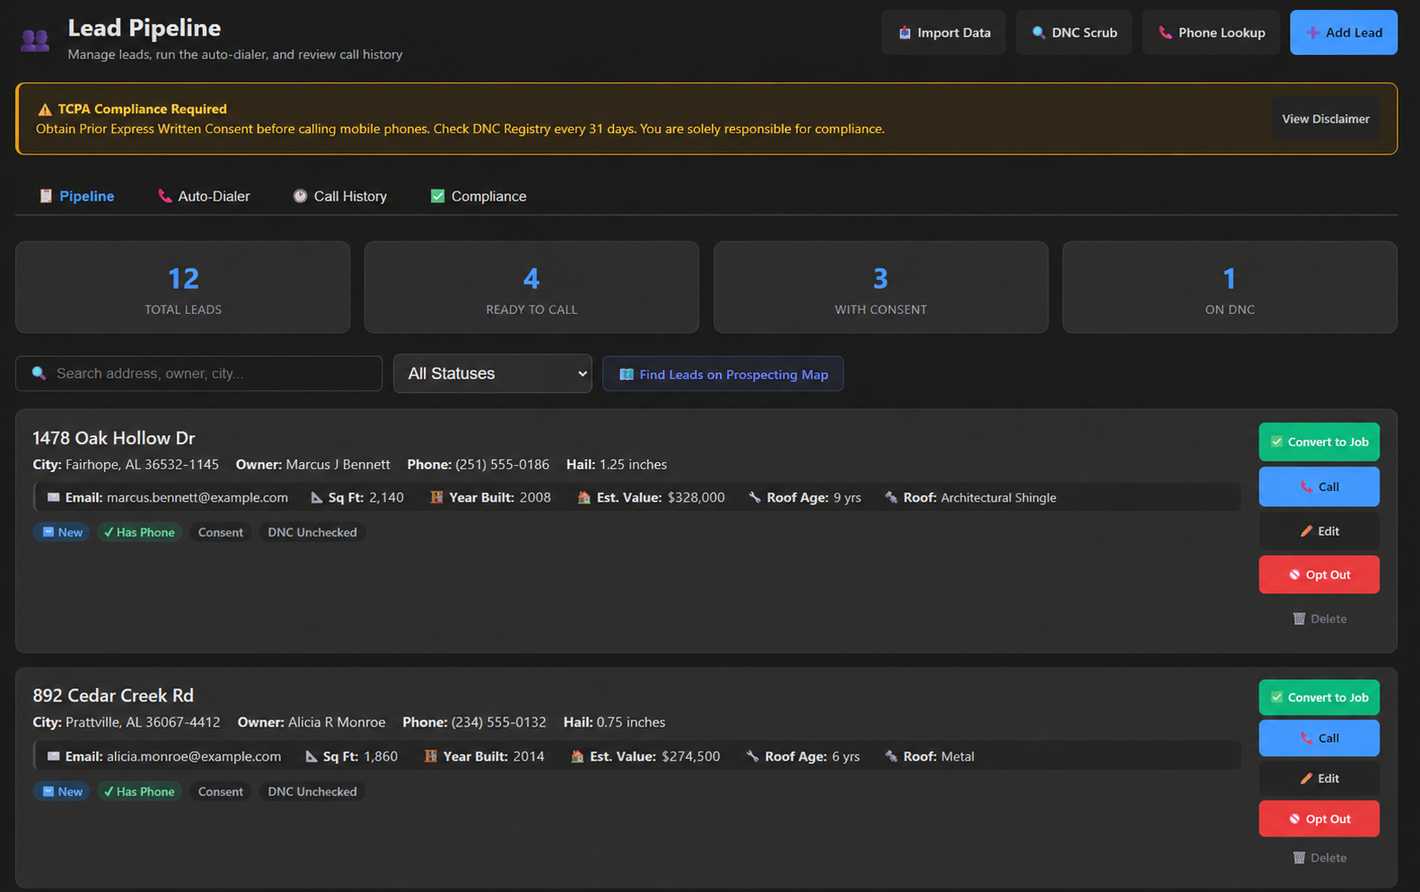Open Phone Lookup
This screenshot has height=892, width=1420.
click(1211, 32)
